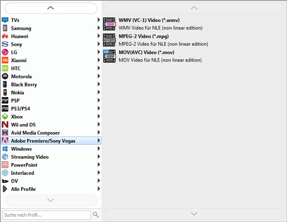The height and width of the screenshot is (222, 287).
Task: Click the Black Berry phone icon
Action: 5,85
